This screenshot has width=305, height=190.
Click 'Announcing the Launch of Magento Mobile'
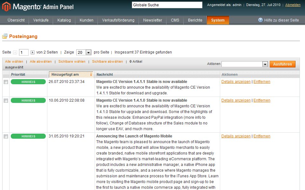134,136
